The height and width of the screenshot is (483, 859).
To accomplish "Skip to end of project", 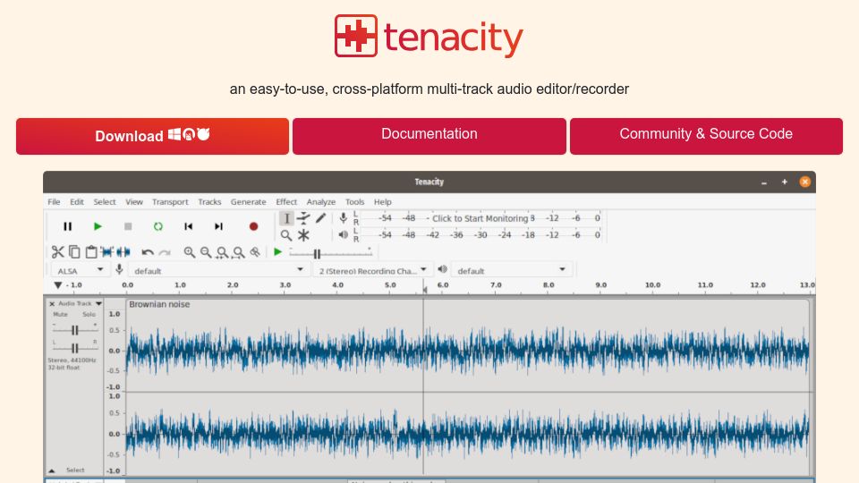I will click(218, 226).
